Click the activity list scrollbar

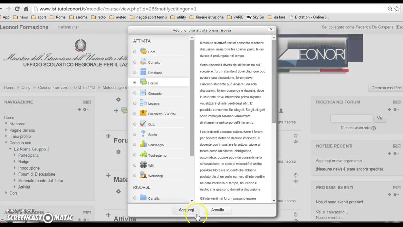[x=192, y=98]
